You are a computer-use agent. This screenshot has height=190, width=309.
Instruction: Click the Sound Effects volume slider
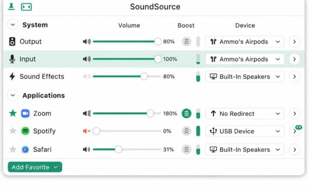[127, 76]
